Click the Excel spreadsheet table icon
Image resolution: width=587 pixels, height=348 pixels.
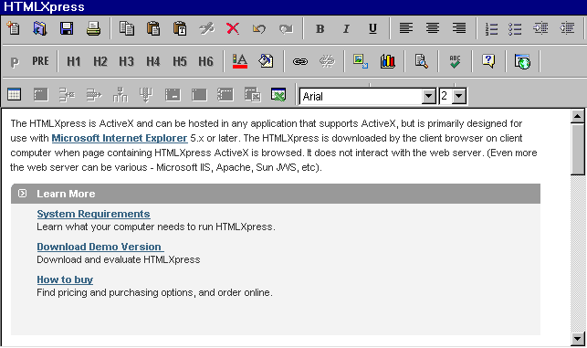(278, 94)
